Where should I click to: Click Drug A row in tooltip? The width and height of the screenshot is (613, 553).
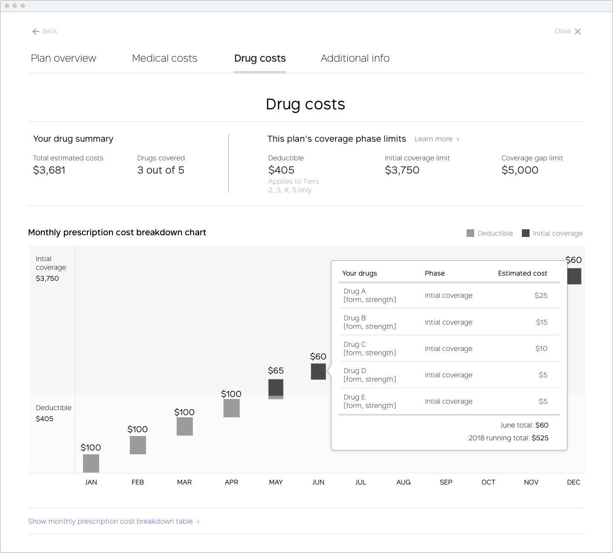(449, 296)
